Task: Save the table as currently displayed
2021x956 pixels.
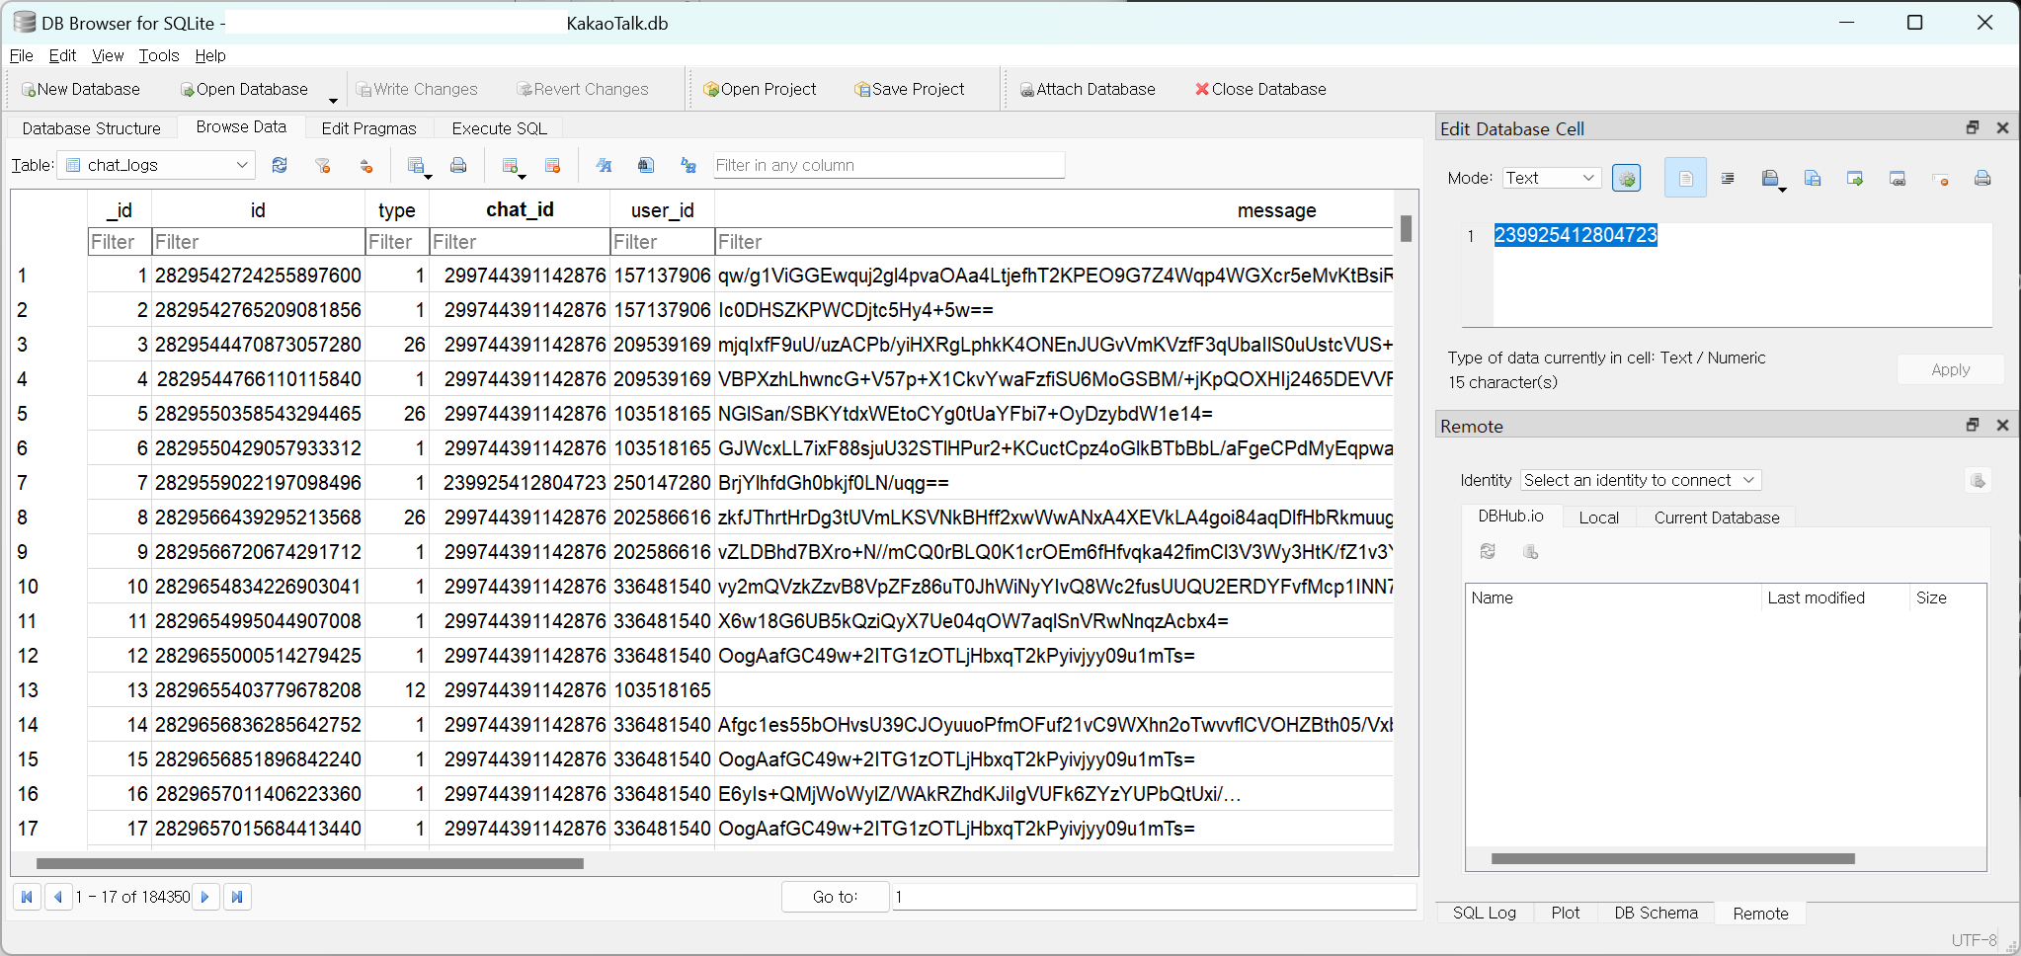Action: (x=416, y=165)
